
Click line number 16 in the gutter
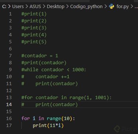tap(9, 119)
